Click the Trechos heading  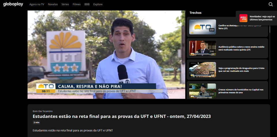tap(195, 13)
